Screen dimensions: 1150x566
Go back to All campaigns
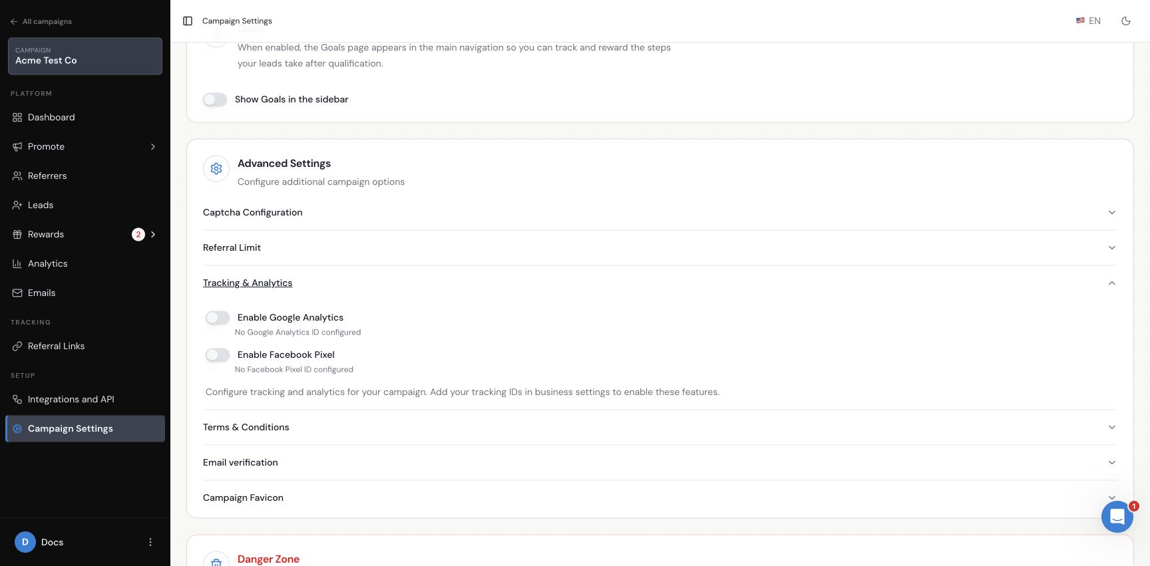41,22
